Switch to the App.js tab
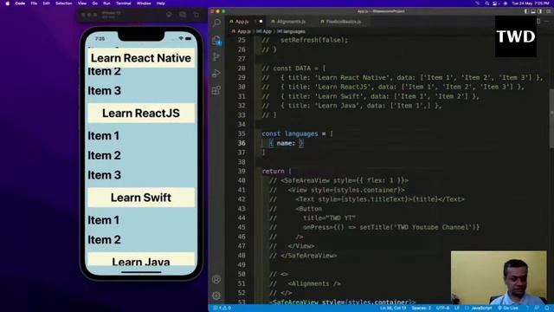The image size is (554, 312). (242, 22)
